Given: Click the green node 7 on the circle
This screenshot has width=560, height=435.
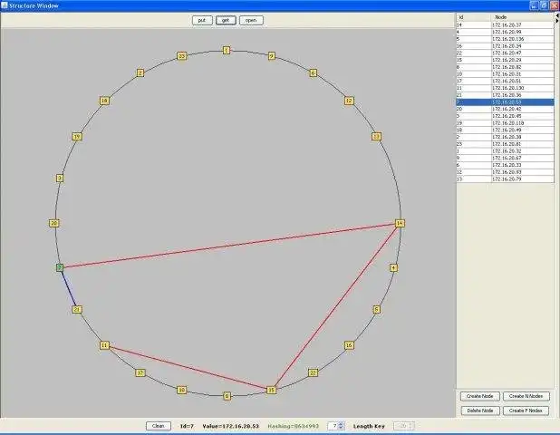Looking at the screenshot, I should 60,267.
